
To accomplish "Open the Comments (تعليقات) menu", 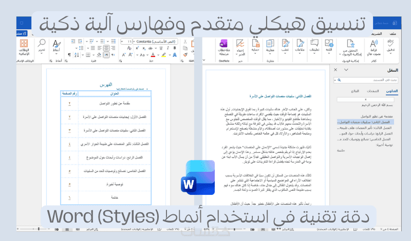I will tap(314, 47).
